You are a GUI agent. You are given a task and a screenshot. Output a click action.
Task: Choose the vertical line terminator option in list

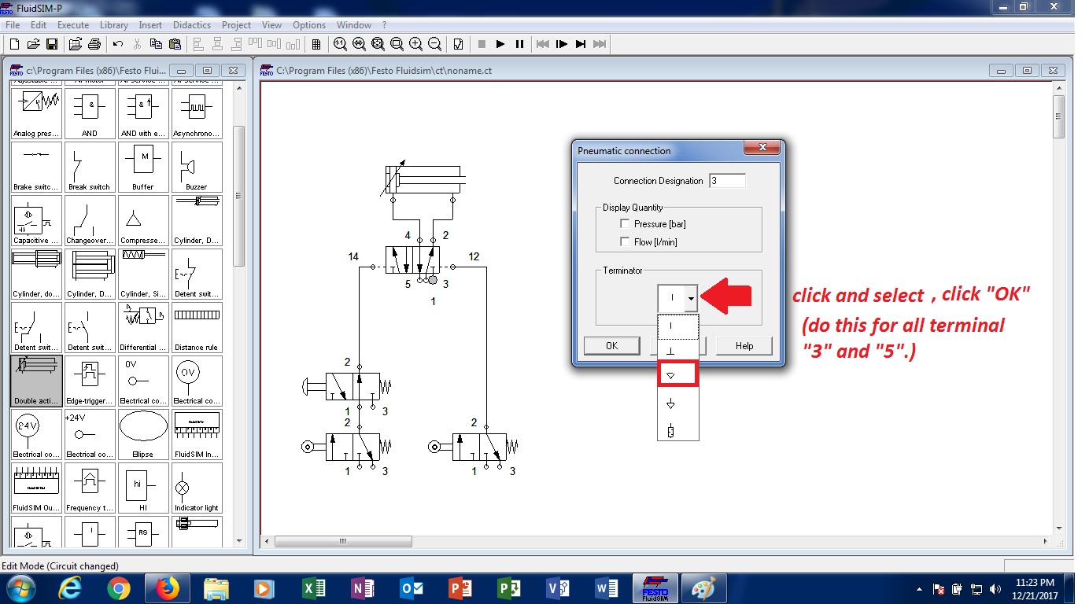click(677, 326)
